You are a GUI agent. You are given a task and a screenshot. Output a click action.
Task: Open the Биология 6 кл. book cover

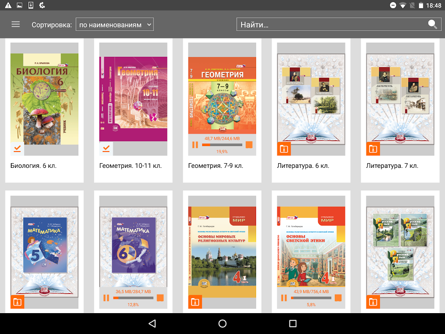pos(44,99)
